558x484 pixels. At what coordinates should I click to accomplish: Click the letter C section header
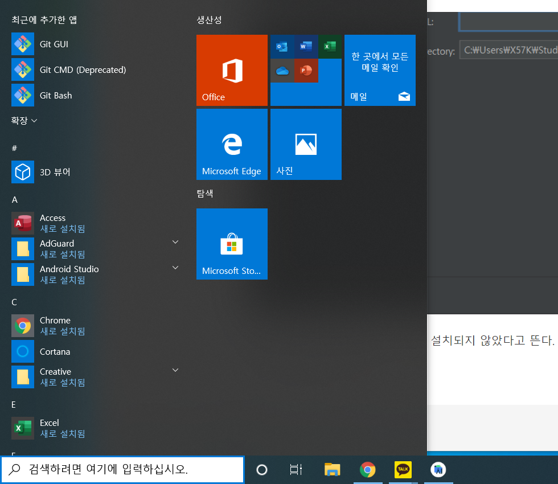[14, 302]
